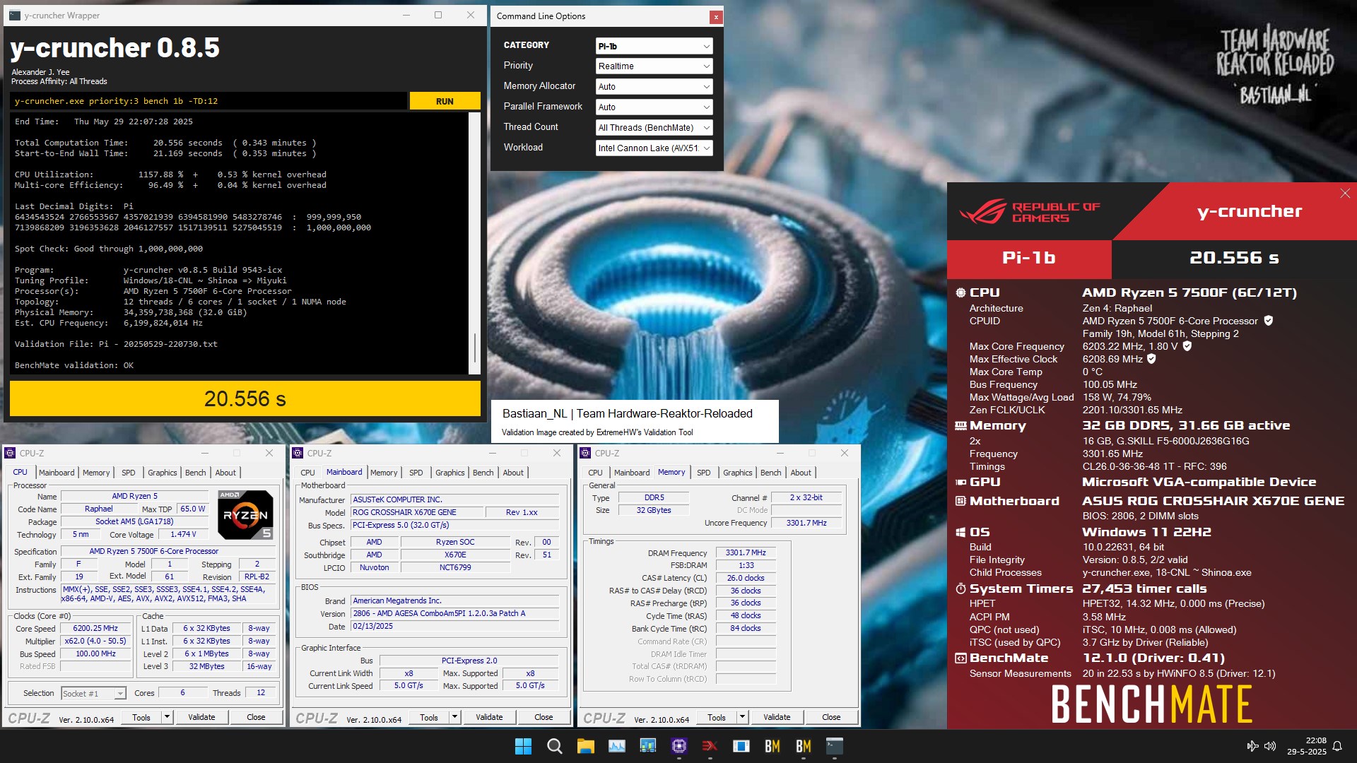Click the System Timers clock icon in BenchMate

(961, 588)
